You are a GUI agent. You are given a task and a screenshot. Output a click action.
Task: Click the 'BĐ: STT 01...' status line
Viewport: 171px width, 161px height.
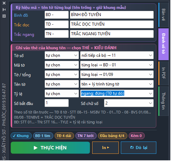(x=58, y=122)
